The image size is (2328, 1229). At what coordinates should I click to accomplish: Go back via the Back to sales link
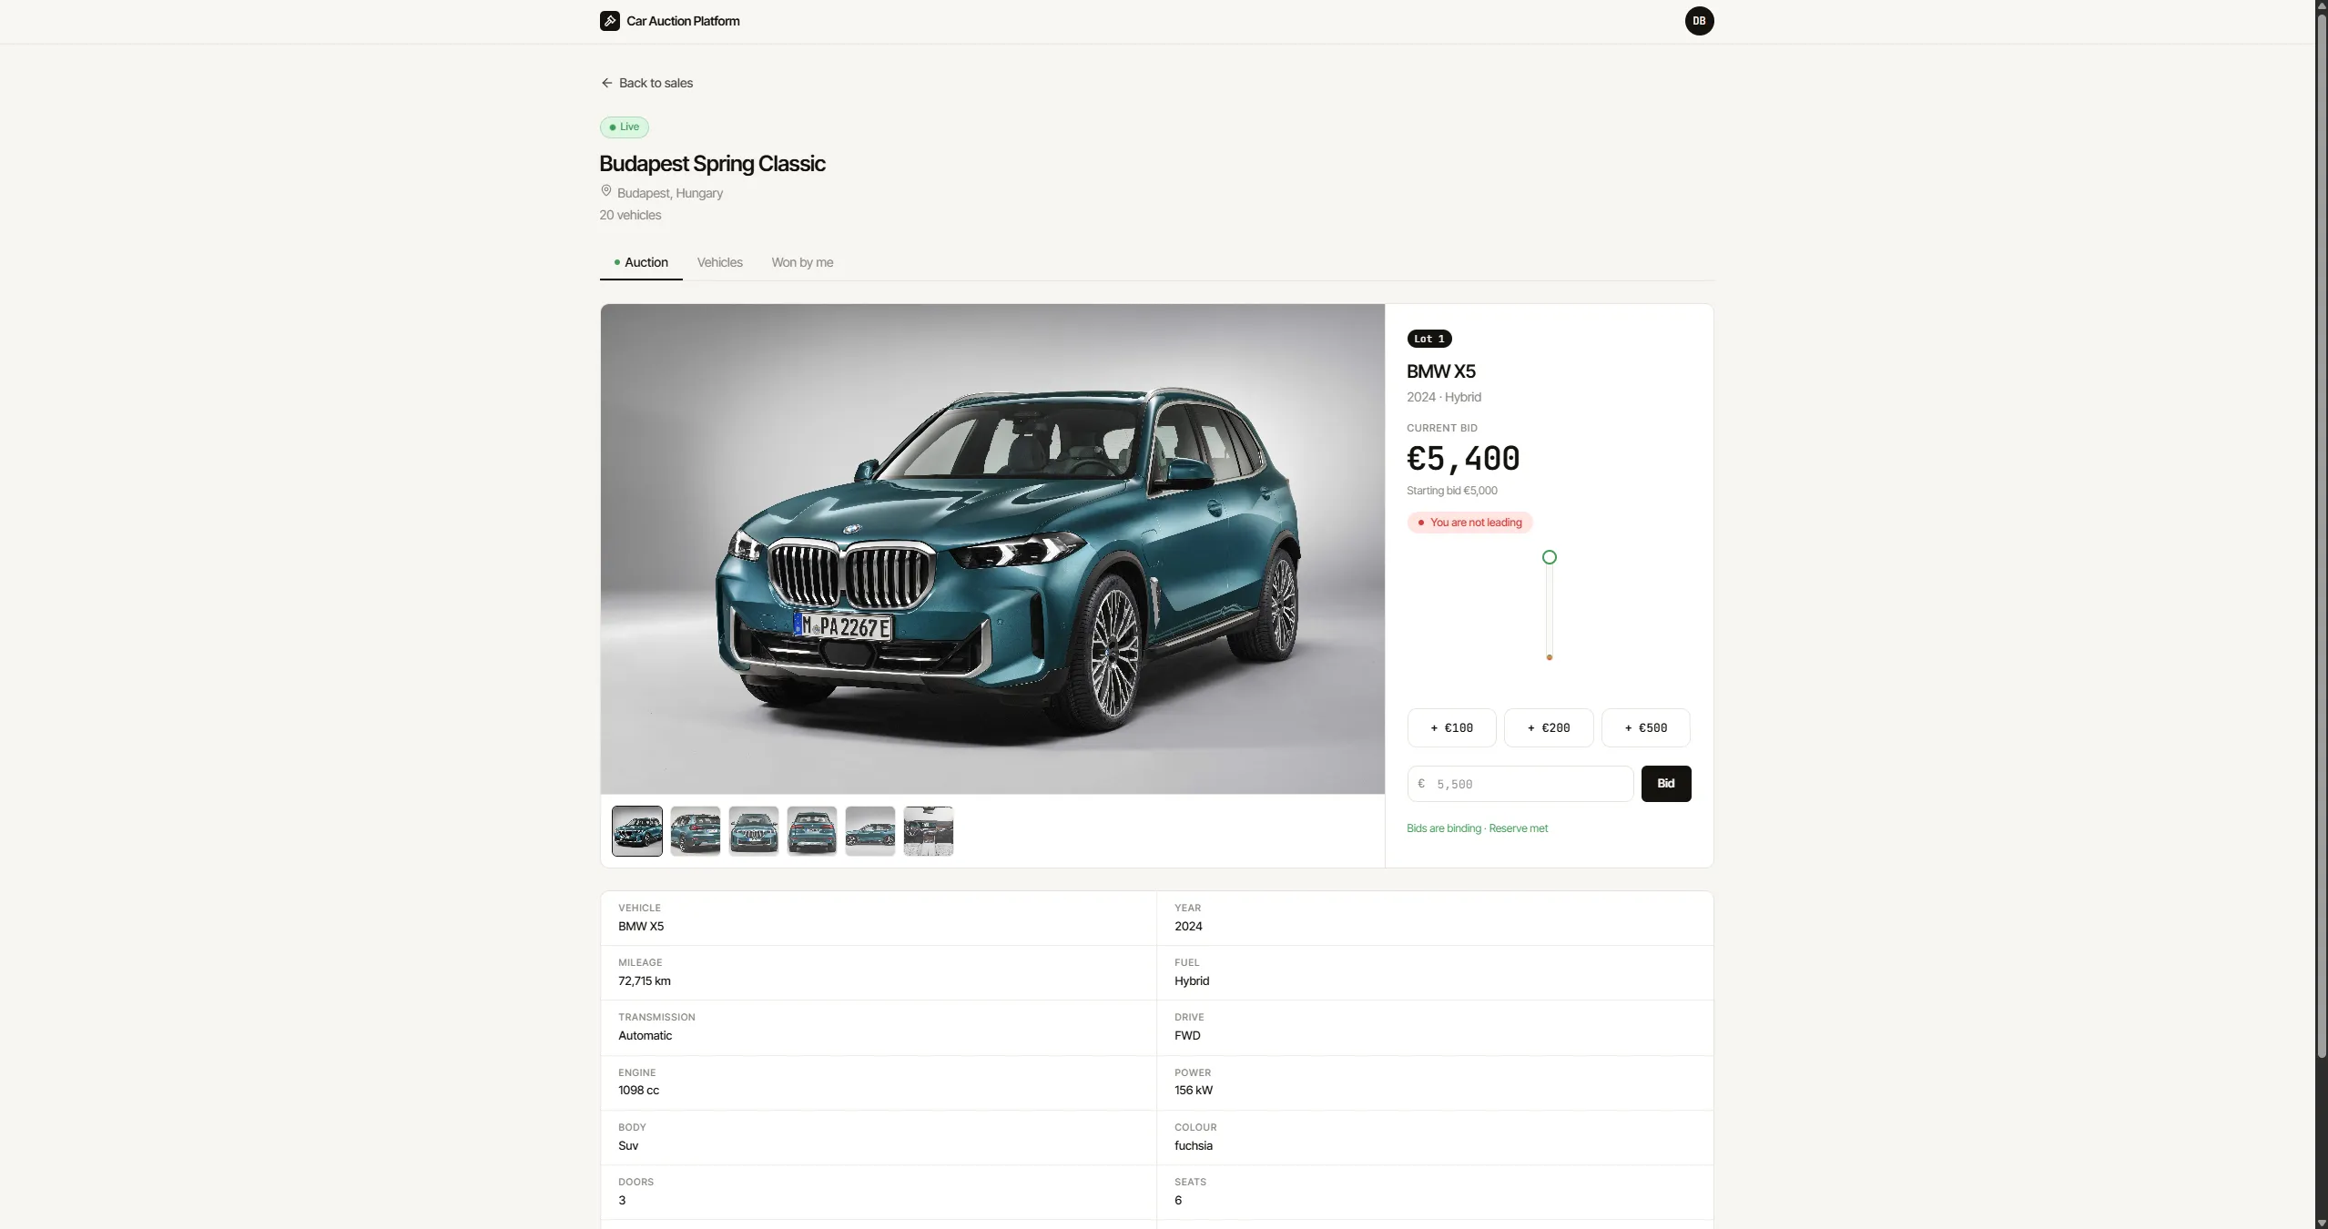646,83
